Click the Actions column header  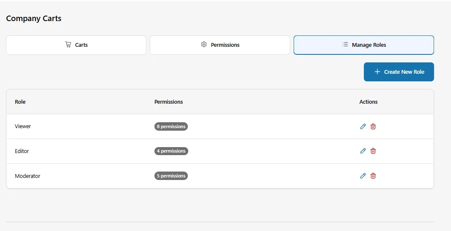tap(368, 102)
